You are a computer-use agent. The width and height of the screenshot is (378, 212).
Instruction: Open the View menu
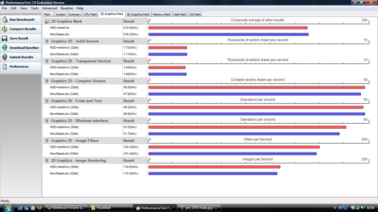point(24,8)
